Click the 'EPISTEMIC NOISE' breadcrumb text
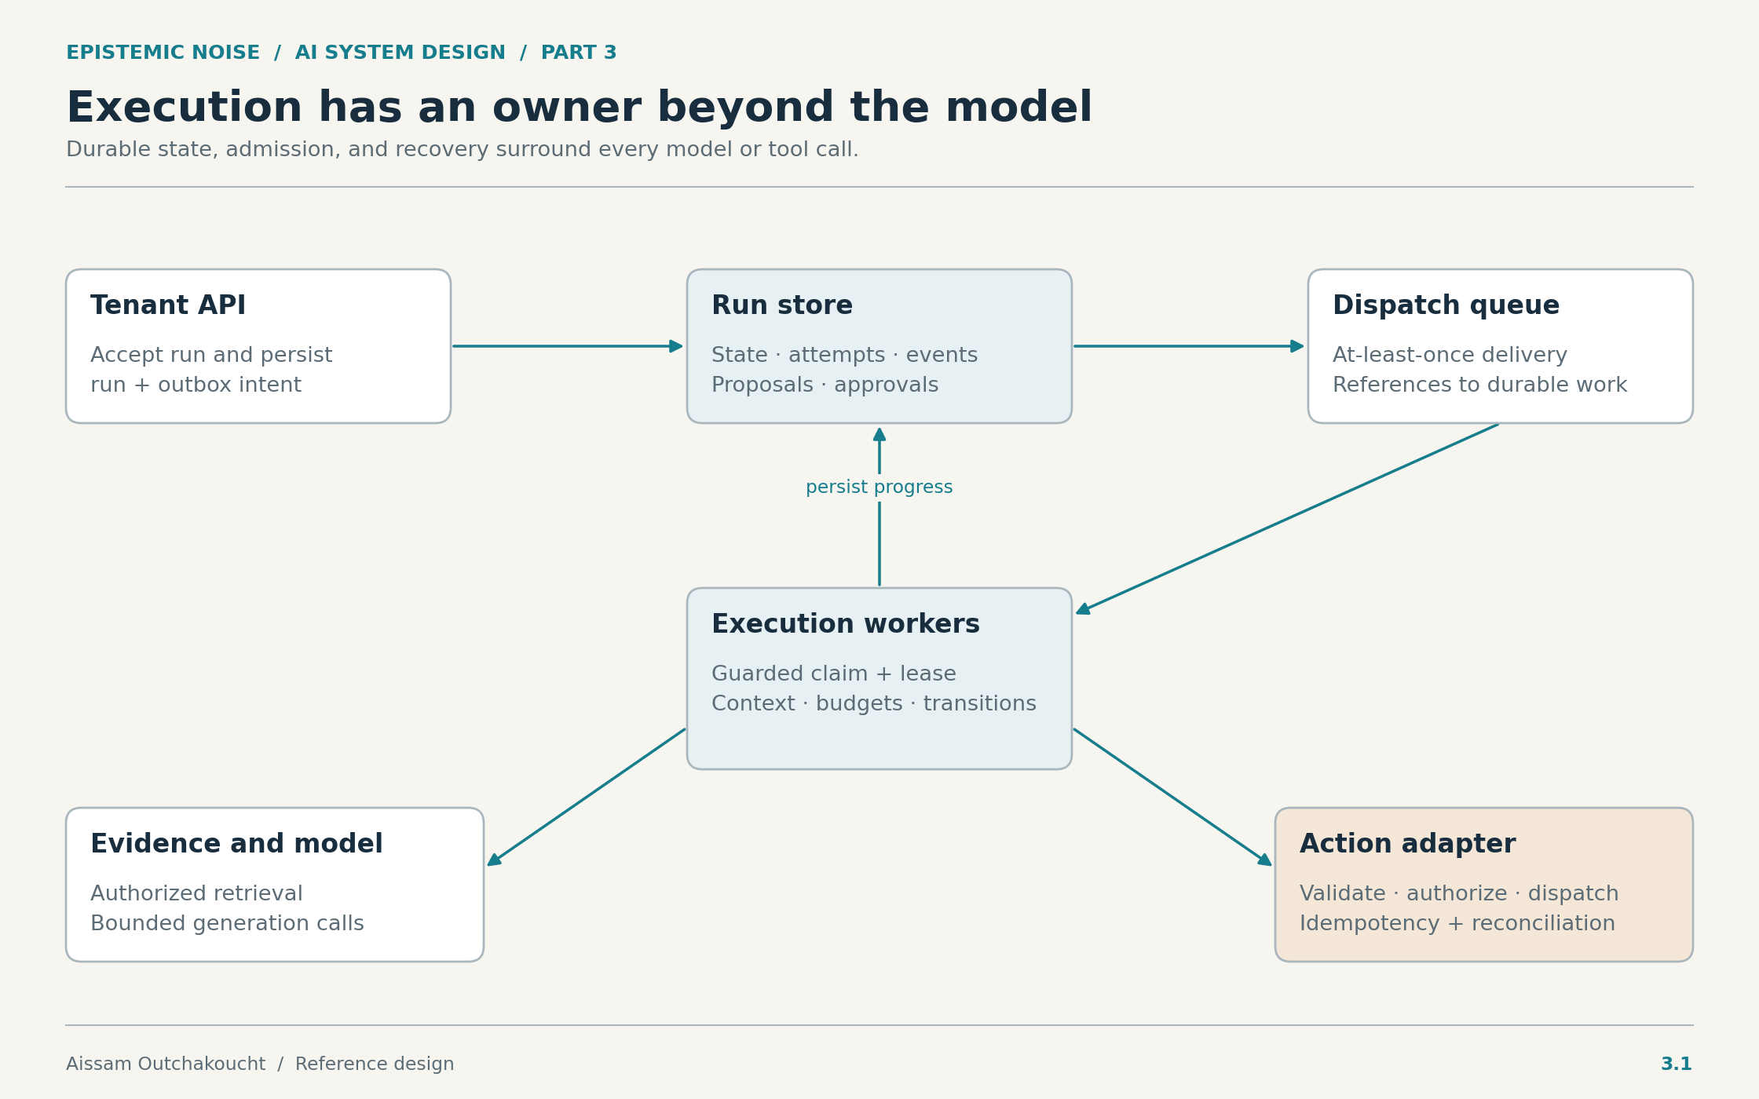Viewport: 1759px width, 1099px height. (x=163, y=53)
